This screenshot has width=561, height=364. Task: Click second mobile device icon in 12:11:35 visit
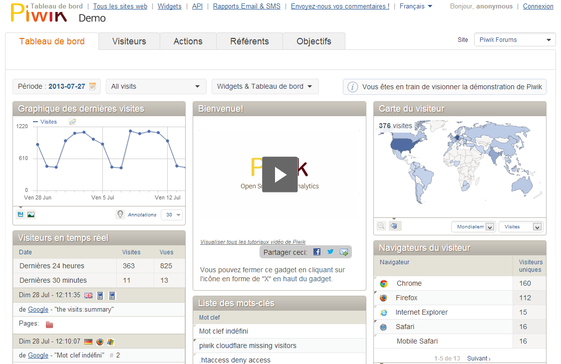tap(112, 295)
